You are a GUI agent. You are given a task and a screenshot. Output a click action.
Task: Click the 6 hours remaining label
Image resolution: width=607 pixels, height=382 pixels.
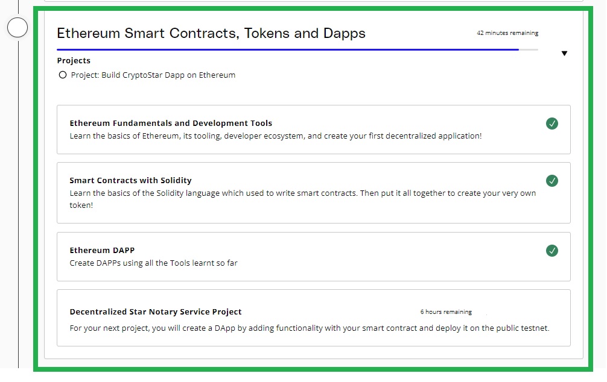(x=447, y=312)
